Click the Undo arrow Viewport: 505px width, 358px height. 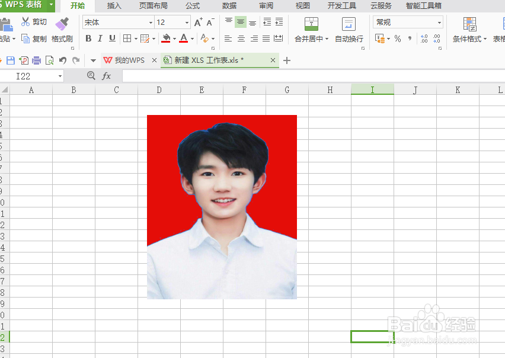(x=63, y=60)
